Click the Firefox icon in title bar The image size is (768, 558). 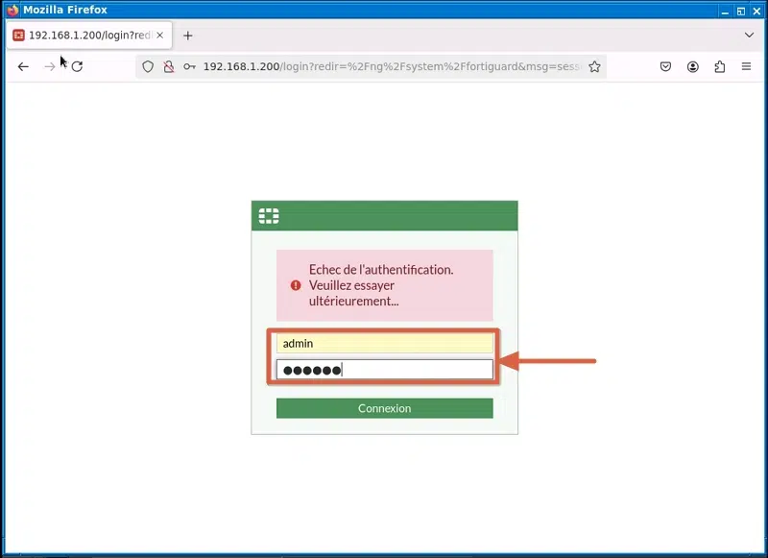pos(12,10)
